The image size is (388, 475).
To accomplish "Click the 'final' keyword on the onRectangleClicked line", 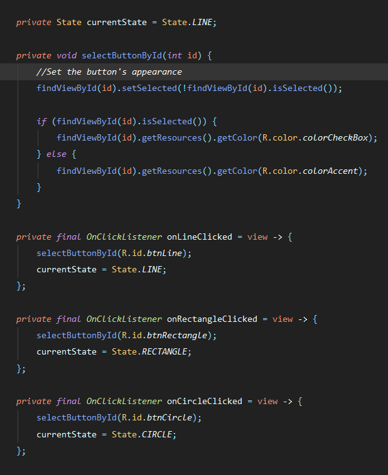I will 69,319.
